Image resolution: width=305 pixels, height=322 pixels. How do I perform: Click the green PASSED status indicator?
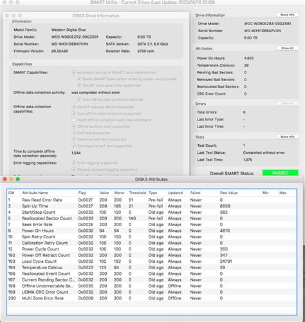pyautogui.click(x=280, y=173)
